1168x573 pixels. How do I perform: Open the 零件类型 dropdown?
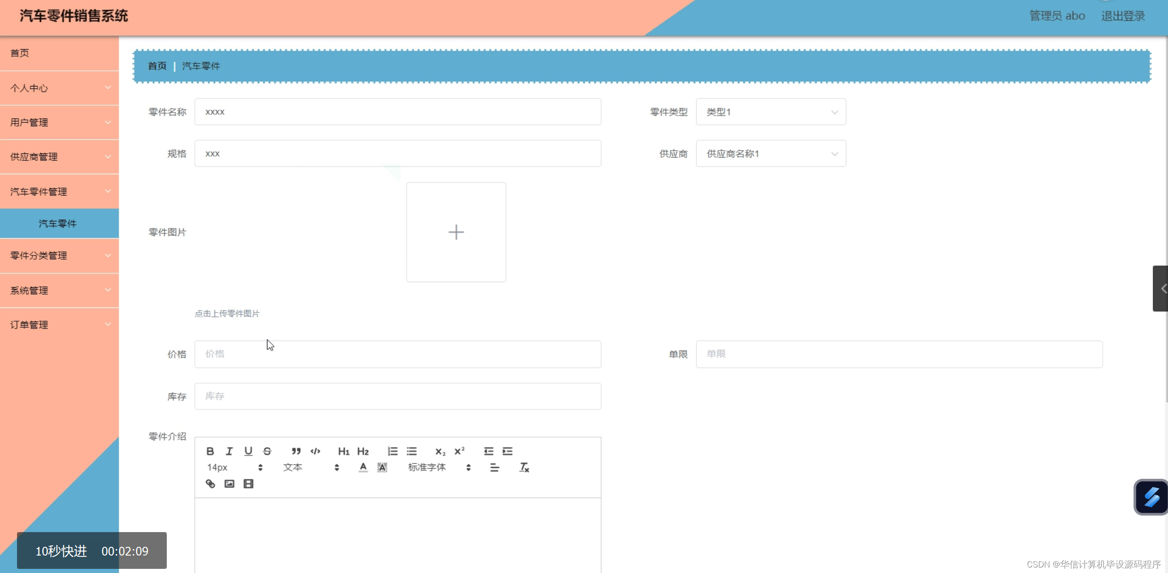(x=771, y=112)
